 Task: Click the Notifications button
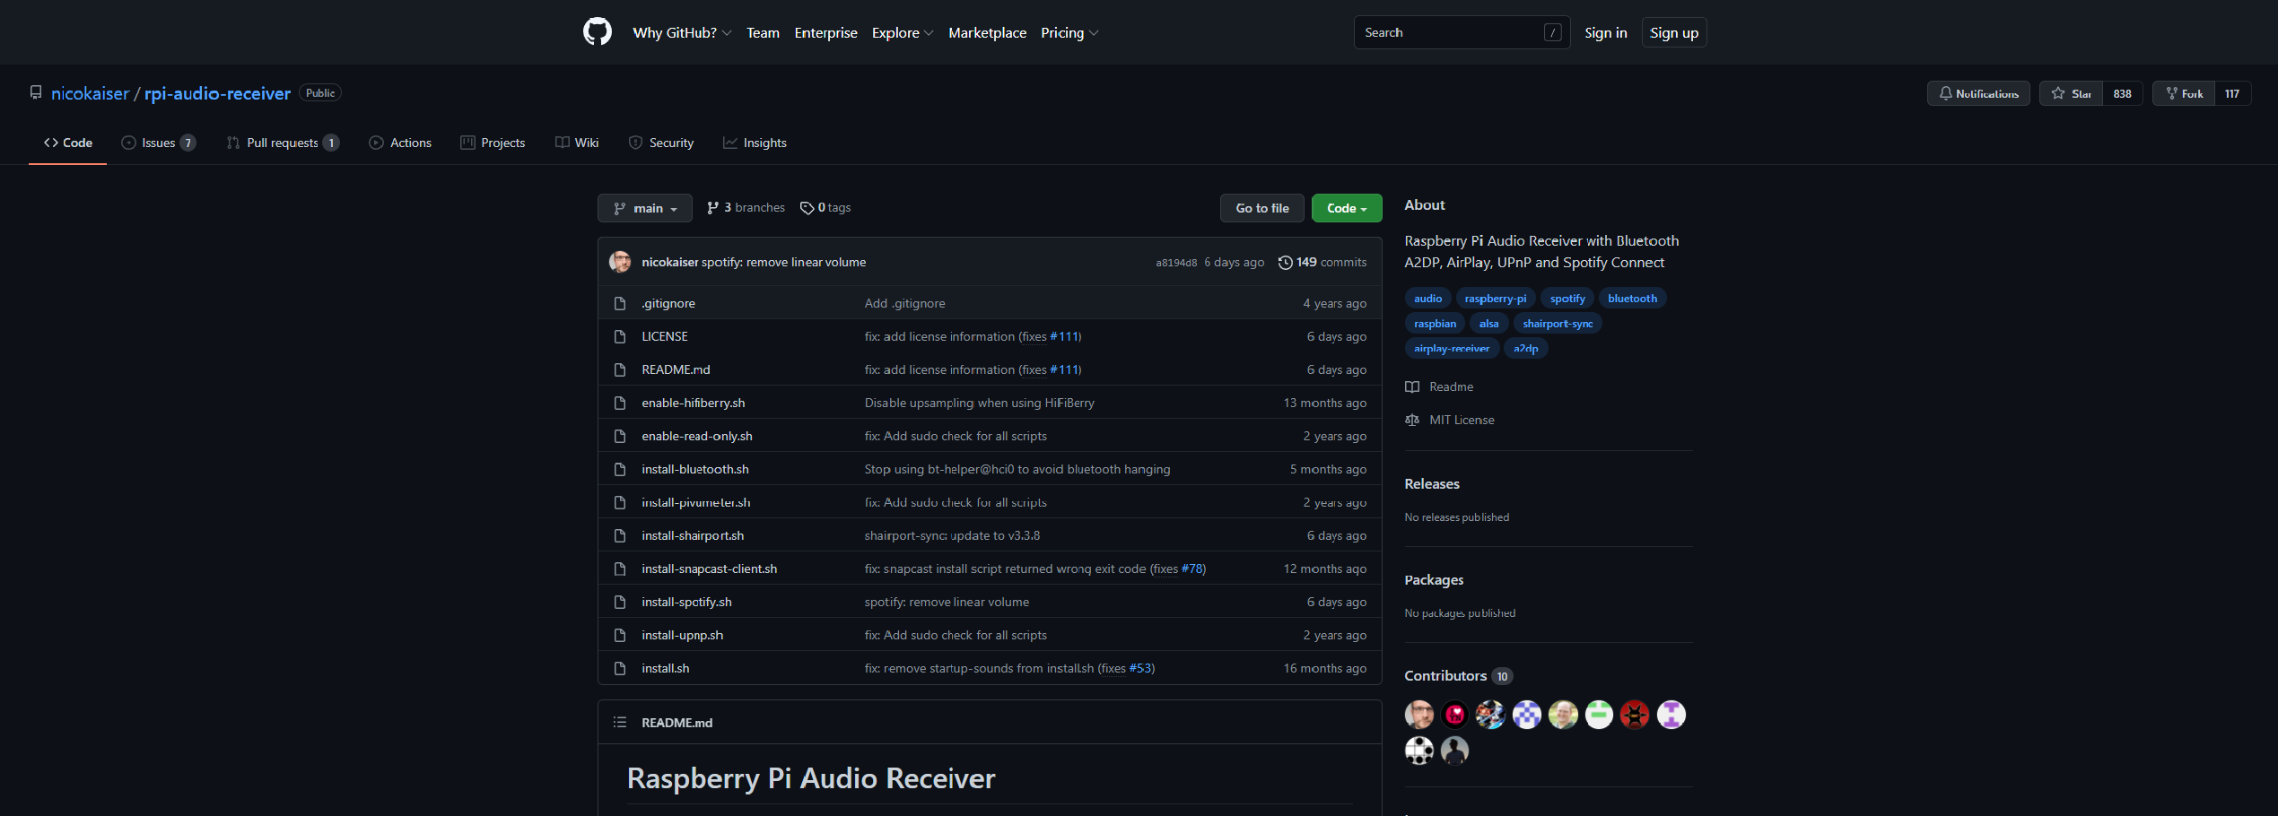(x=1978, y=93)
